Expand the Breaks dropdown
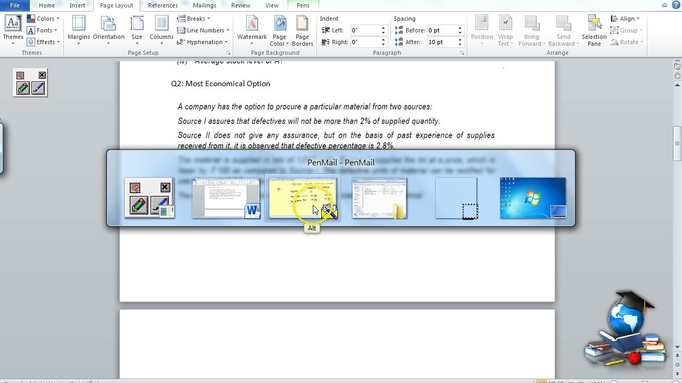The image size is (682, 383). (x=194, y=19)
